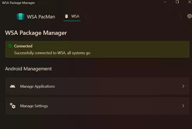Viewport: 192px width, 129px height.
Task: Click the small Android head icon in WSA tab
Action: (x=66, y=16)
